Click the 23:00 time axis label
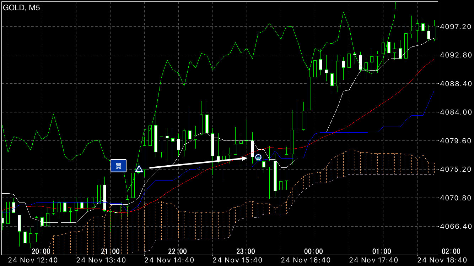 click(246, 251)
